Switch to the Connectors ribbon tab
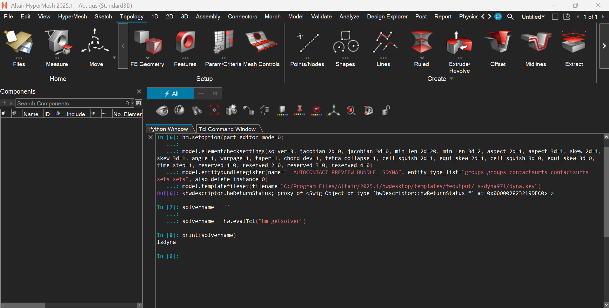The image size is (609, 308). (242, 17)
